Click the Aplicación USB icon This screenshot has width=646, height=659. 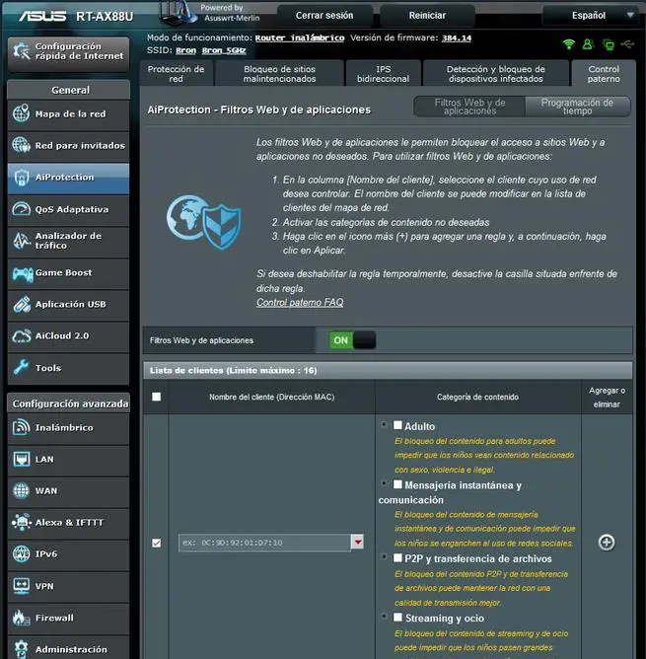pos(22,304)
